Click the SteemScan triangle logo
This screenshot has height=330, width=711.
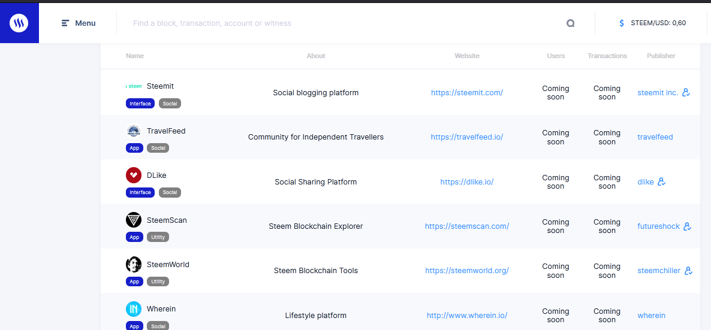pyautogui.click(x=134, y=220)
